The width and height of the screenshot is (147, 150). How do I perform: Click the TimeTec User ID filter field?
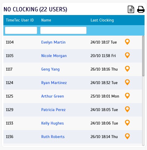pyautogui.click(x=21, y=30)
